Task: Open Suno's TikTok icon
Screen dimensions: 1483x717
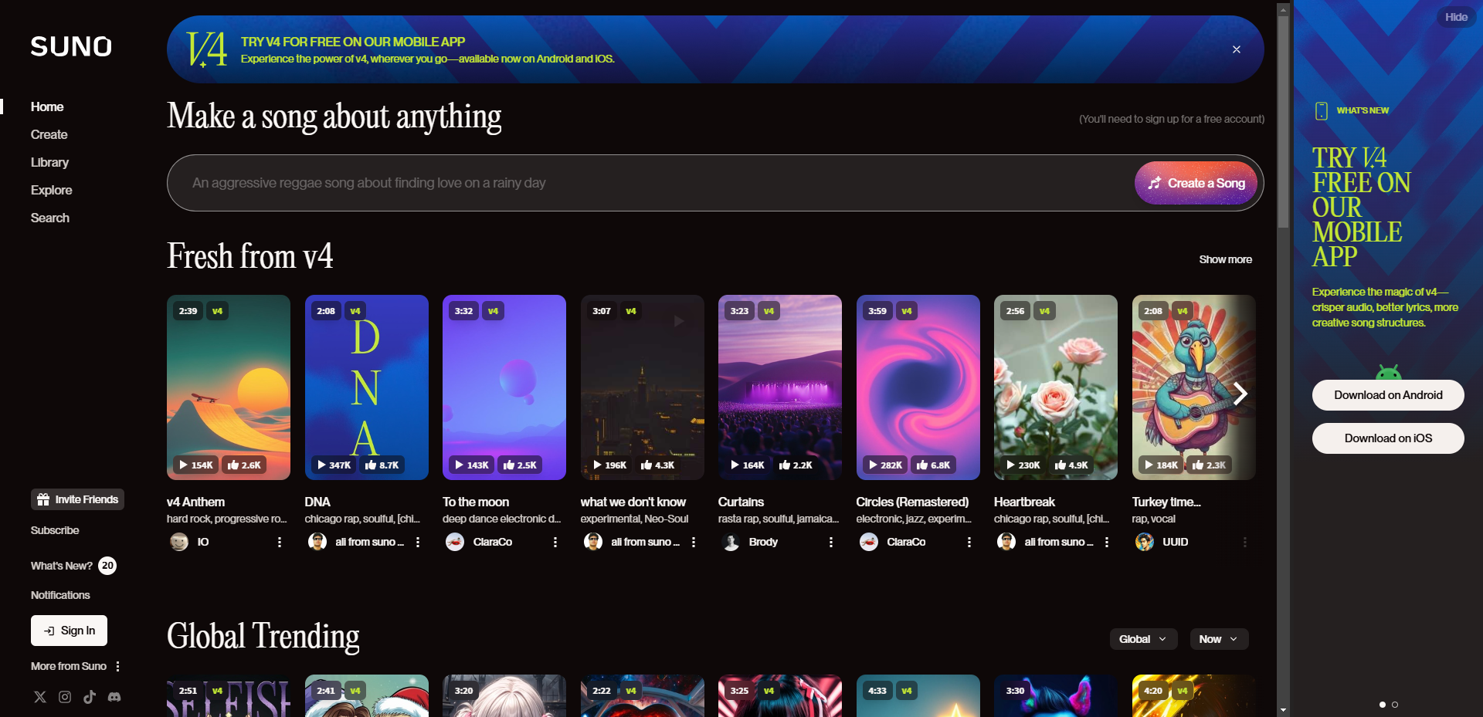Action: (90, 697)
